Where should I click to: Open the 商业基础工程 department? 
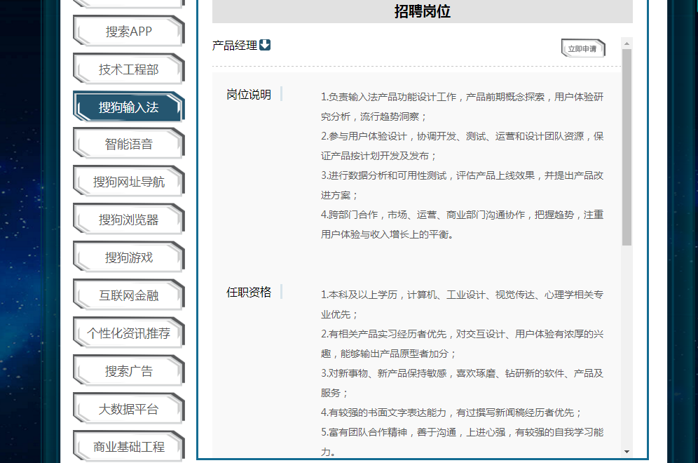tap(129, 446)
